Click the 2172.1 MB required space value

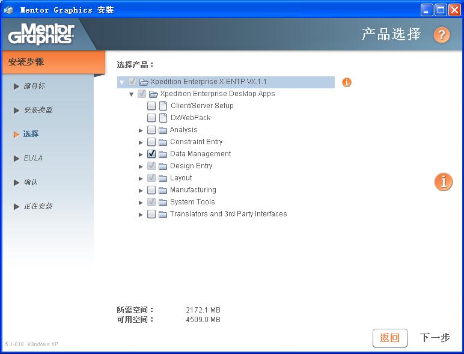203,310
